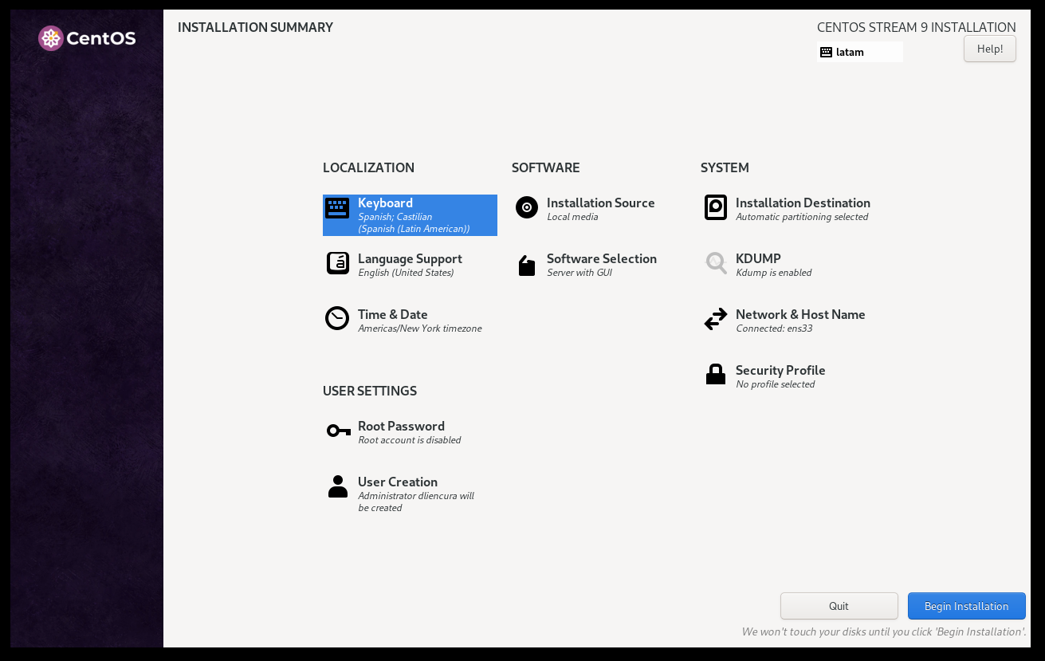This screenshot has height=661, width=1045.
Task: Click 'Administrator dliencura will be created' text
Action: [416, 502]
